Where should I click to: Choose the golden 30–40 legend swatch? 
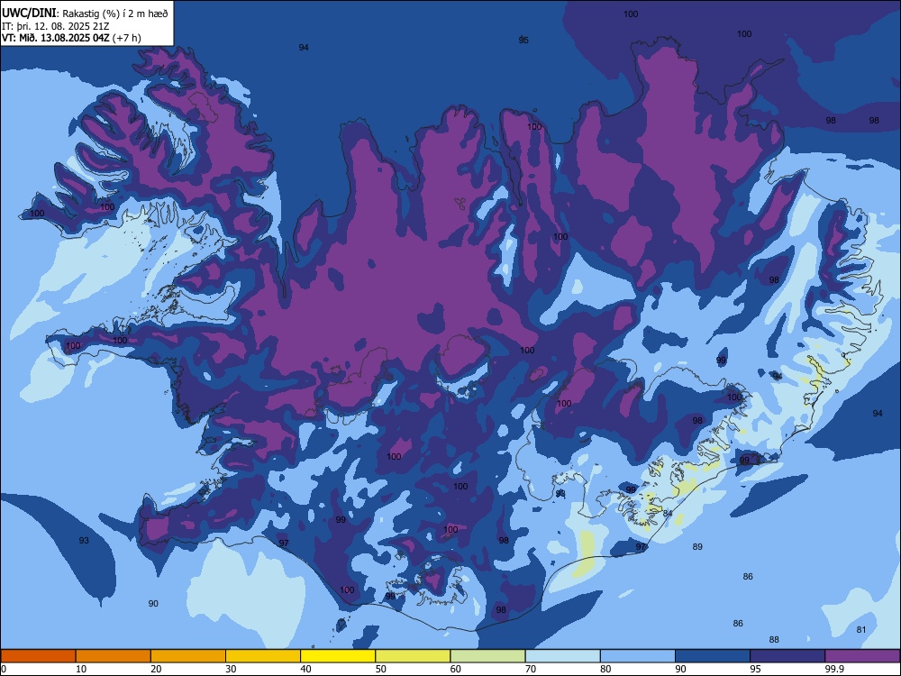tap(263, 656)
